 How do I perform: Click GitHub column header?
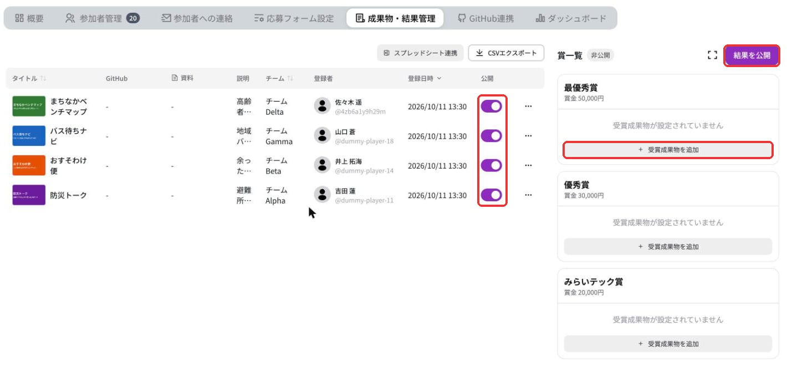(116, 79)
